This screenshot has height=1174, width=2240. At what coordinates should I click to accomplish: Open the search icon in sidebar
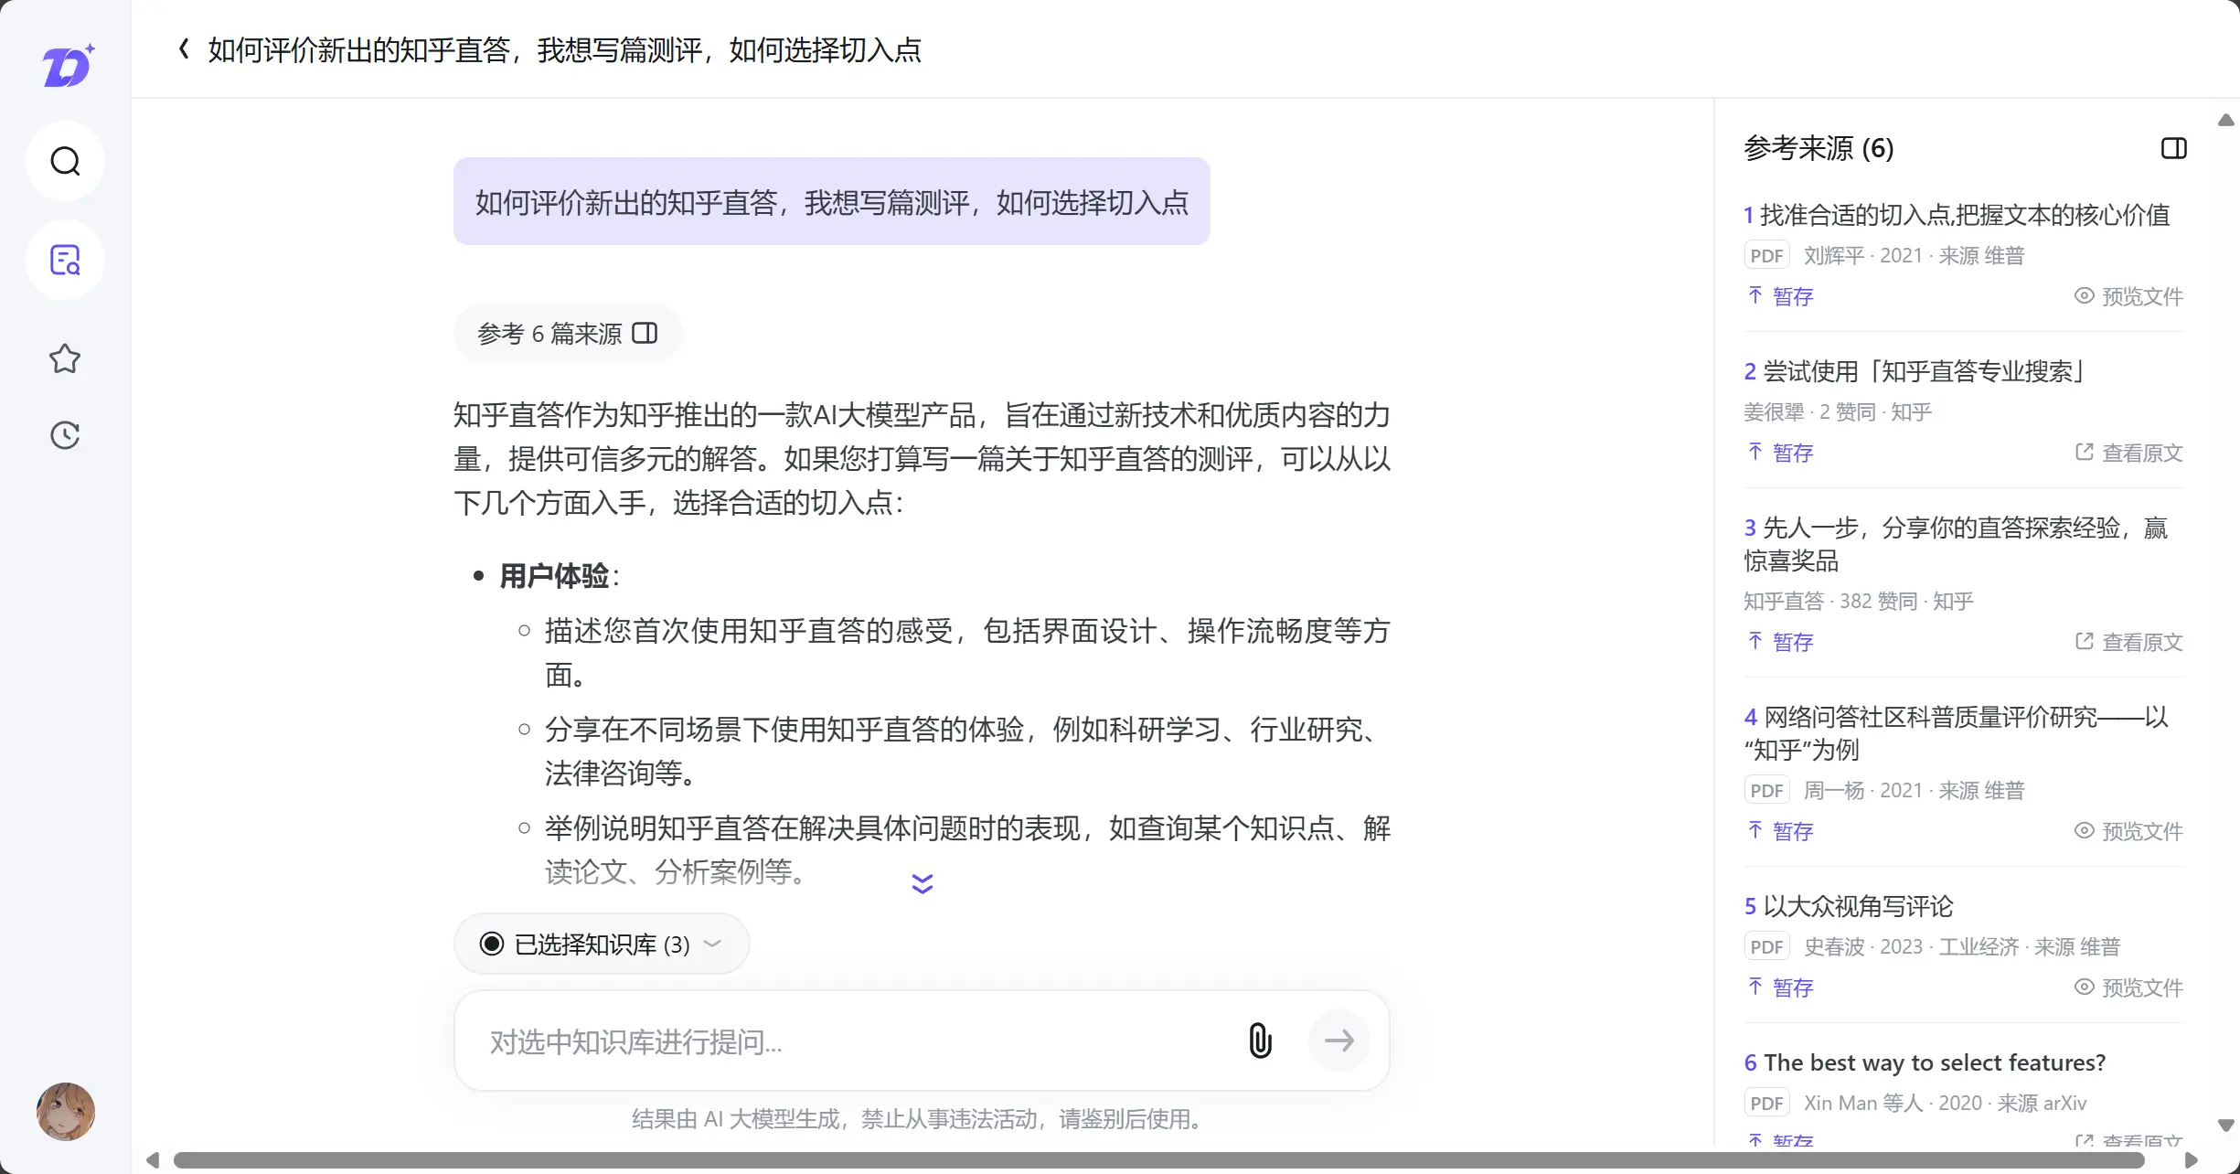[65, 162]
